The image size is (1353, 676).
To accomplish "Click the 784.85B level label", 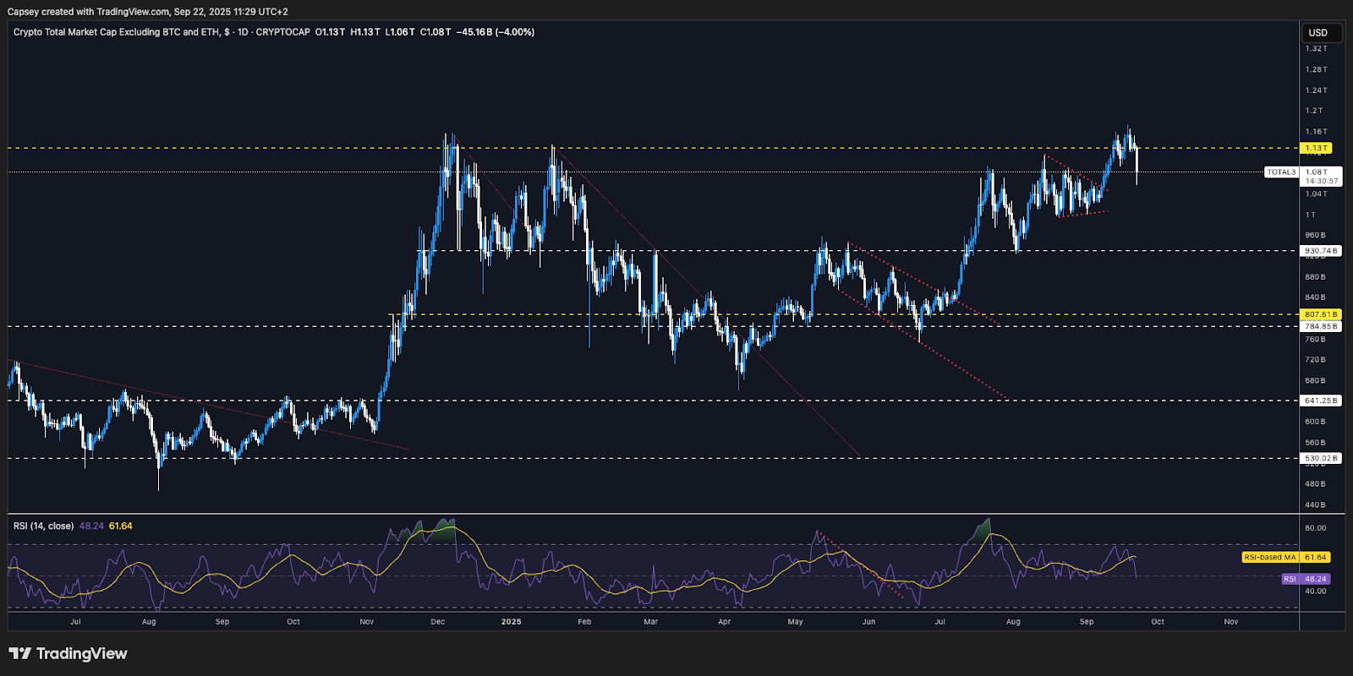I will 1321,326.
